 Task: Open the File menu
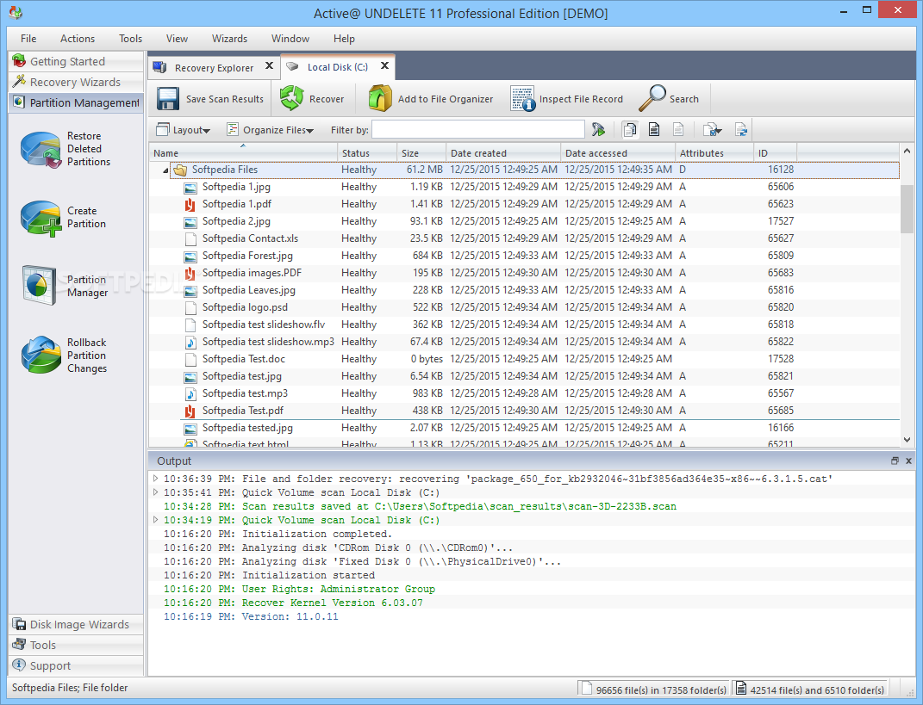pyautogui.click(x=28, y=38)
